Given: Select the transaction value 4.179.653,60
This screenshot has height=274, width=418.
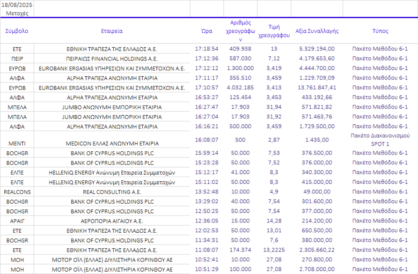Looking at the screenshot, I should coord(317,59).
